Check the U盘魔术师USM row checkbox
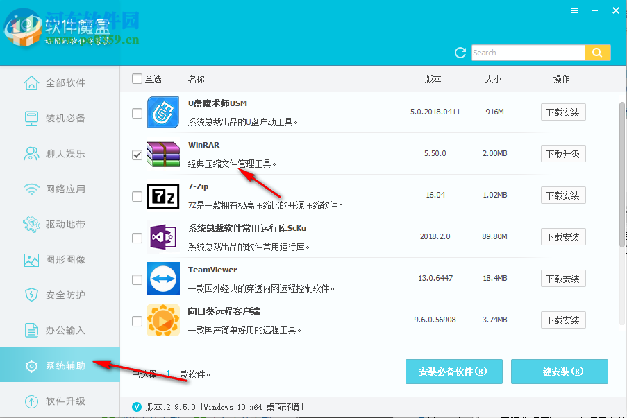Screen dimensions: 627x418 (x=137, y=113)
